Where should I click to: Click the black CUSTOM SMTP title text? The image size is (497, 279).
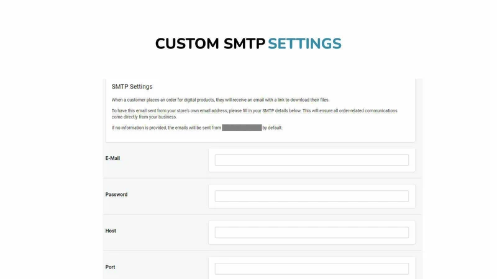point(210,43)
